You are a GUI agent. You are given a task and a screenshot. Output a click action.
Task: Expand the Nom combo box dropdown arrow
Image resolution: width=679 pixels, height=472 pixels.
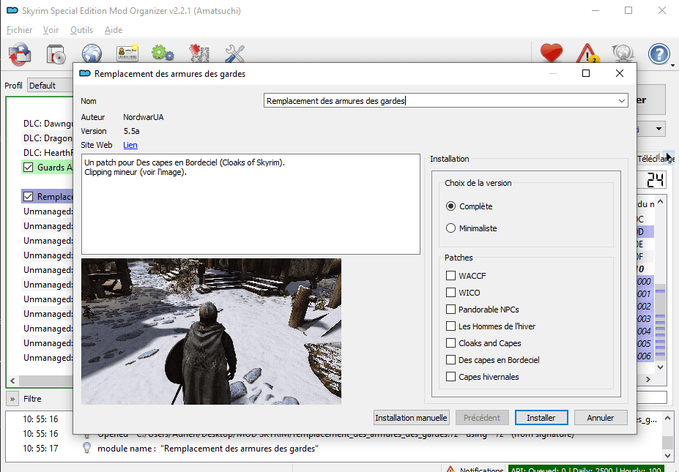coord(621,101)
